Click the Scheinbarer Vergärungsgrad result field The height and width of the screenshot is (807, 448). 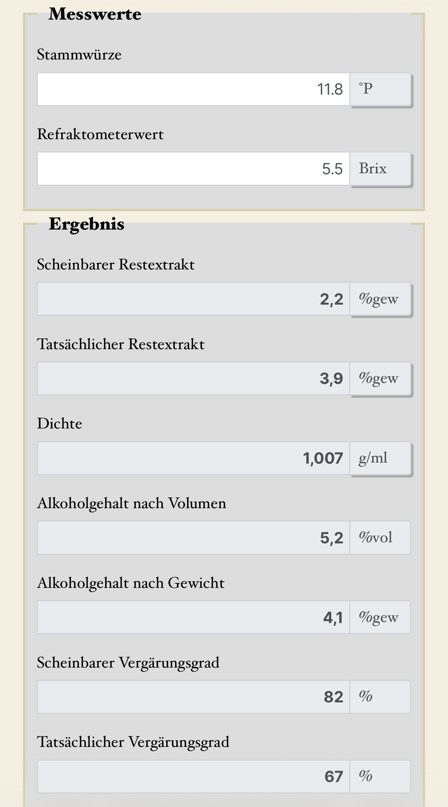193,697
